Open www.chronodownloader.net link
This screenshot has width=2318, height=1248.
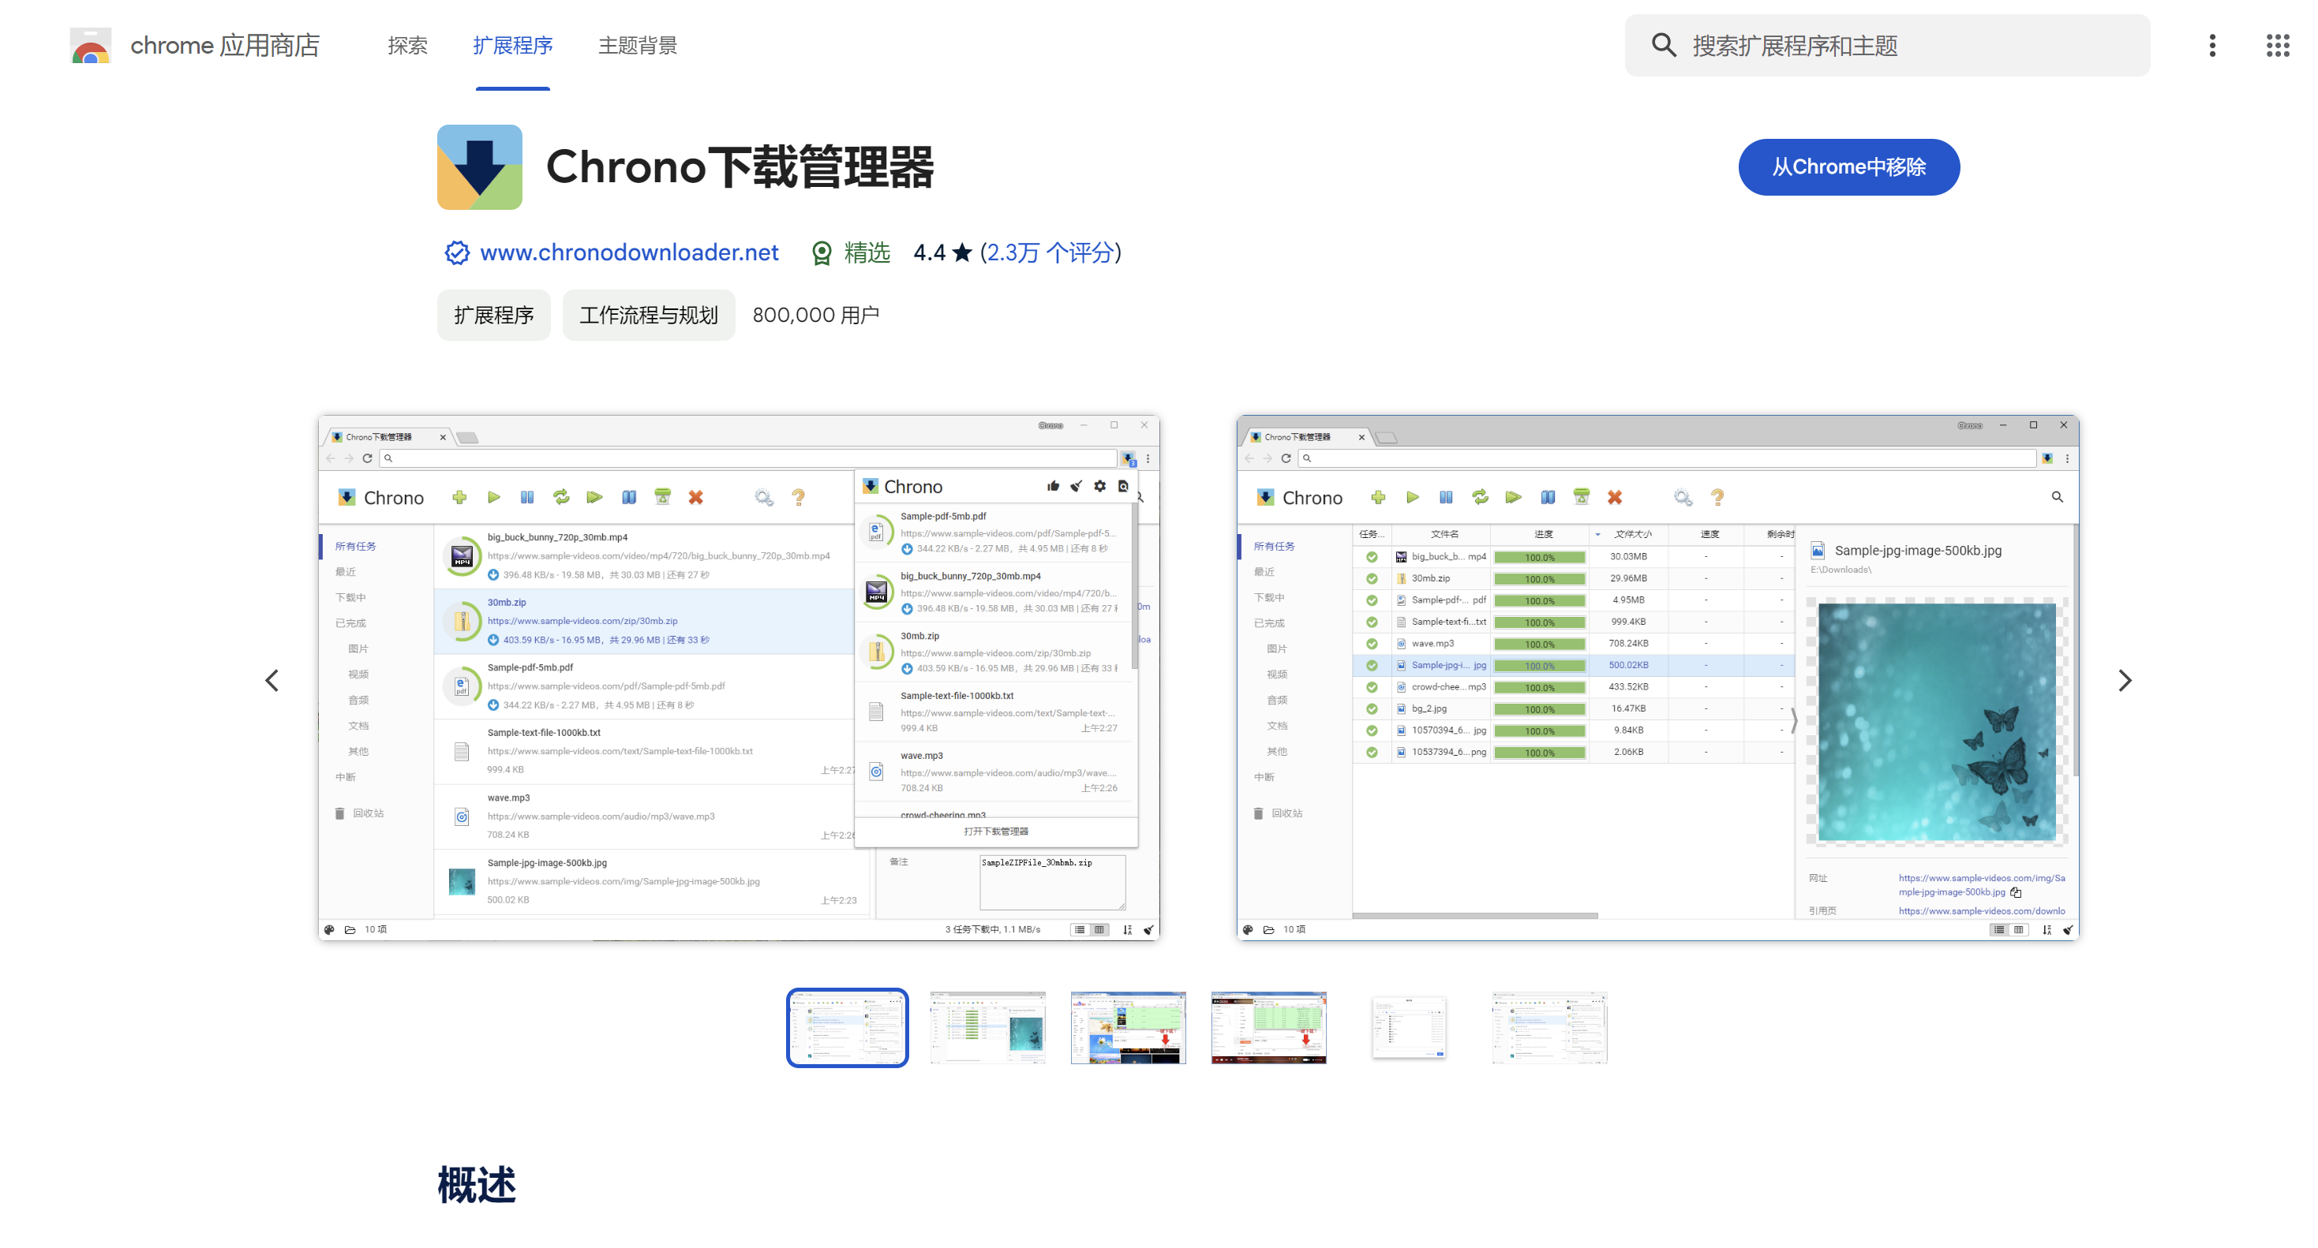[629, 252]
